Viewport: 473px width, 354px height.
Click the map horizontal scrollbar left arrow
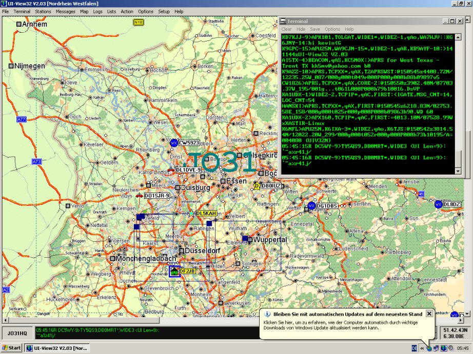point(5,320)
